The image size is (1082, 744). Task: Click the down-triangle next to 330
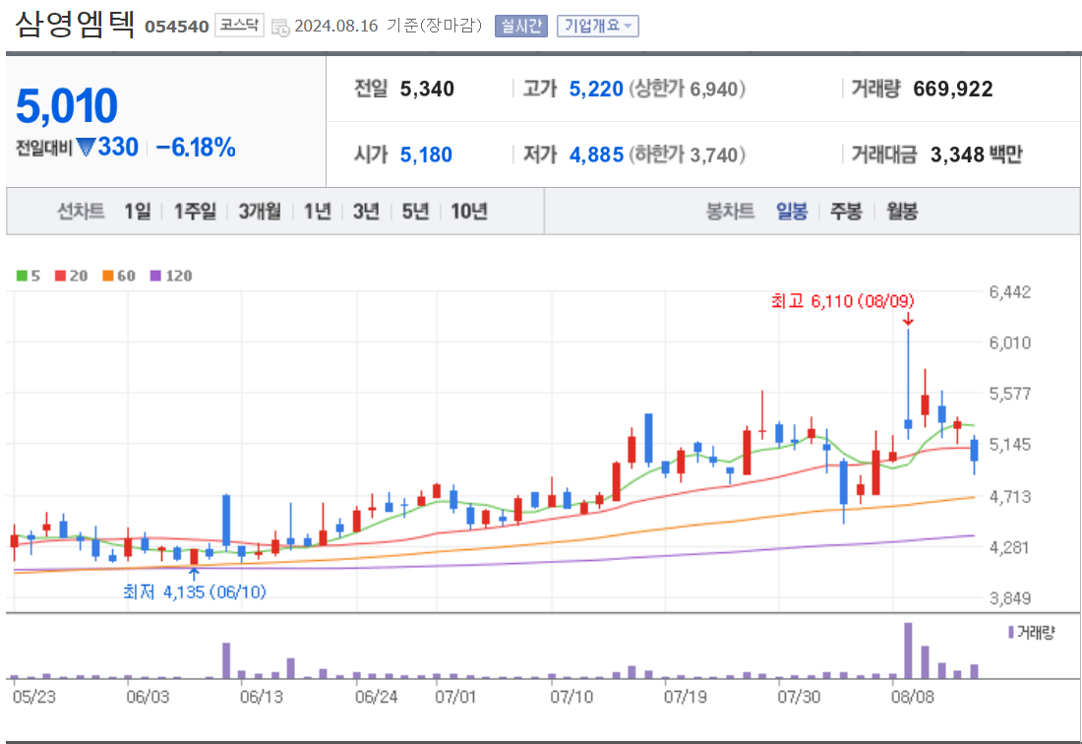click(x=86, y=147)
